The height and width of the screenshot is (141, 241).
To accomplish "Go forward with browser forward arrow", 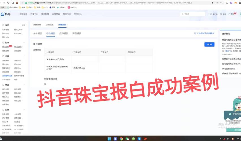I will [4, 3].
